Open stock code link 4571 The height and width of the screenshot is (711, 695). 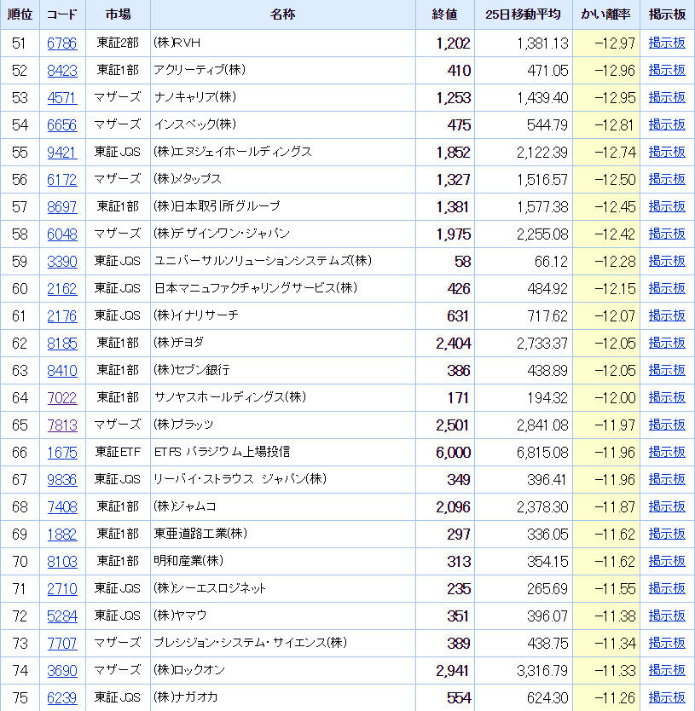point(62,98)
